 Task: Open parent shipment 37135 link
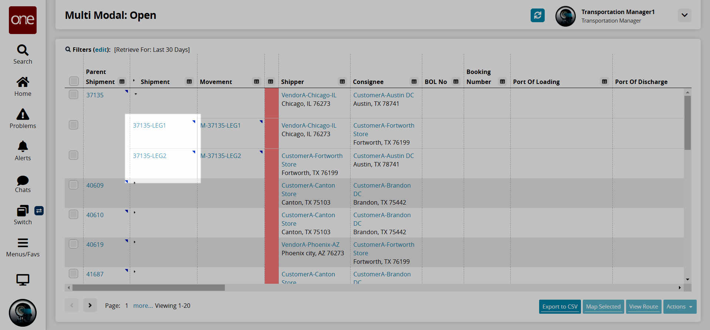click(95, 95)
